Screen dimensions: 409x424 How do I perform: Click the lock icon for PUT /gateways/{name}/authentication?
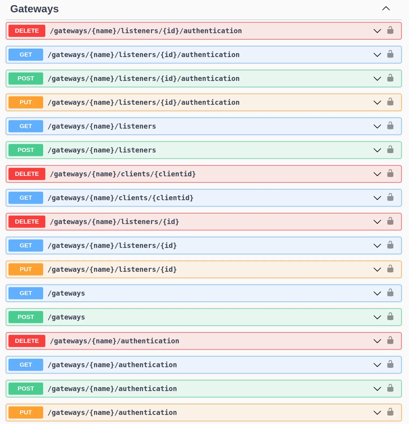[390, 412]
